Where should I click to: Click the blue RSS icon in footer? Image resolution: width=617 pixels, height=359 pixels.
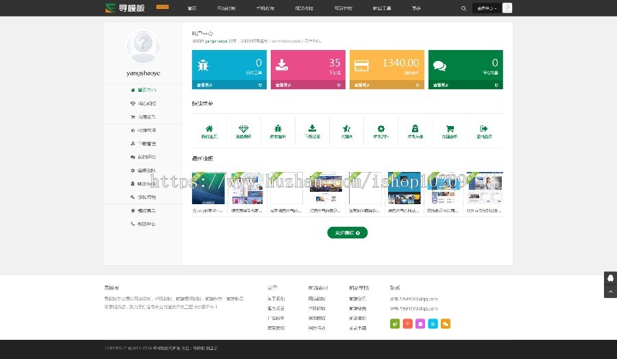pyautogui.click(x=433, y=323)
